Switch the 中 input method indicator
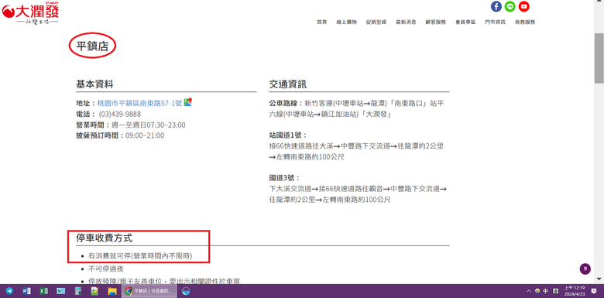Image resolution: width=604 pixels, height=298 pixels. [x=545, y=291]
